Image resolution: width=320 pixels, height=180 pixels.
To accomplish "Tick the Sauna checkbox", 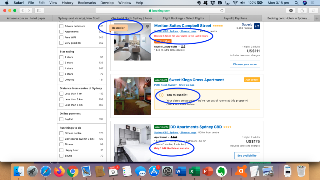I will 61,156.
